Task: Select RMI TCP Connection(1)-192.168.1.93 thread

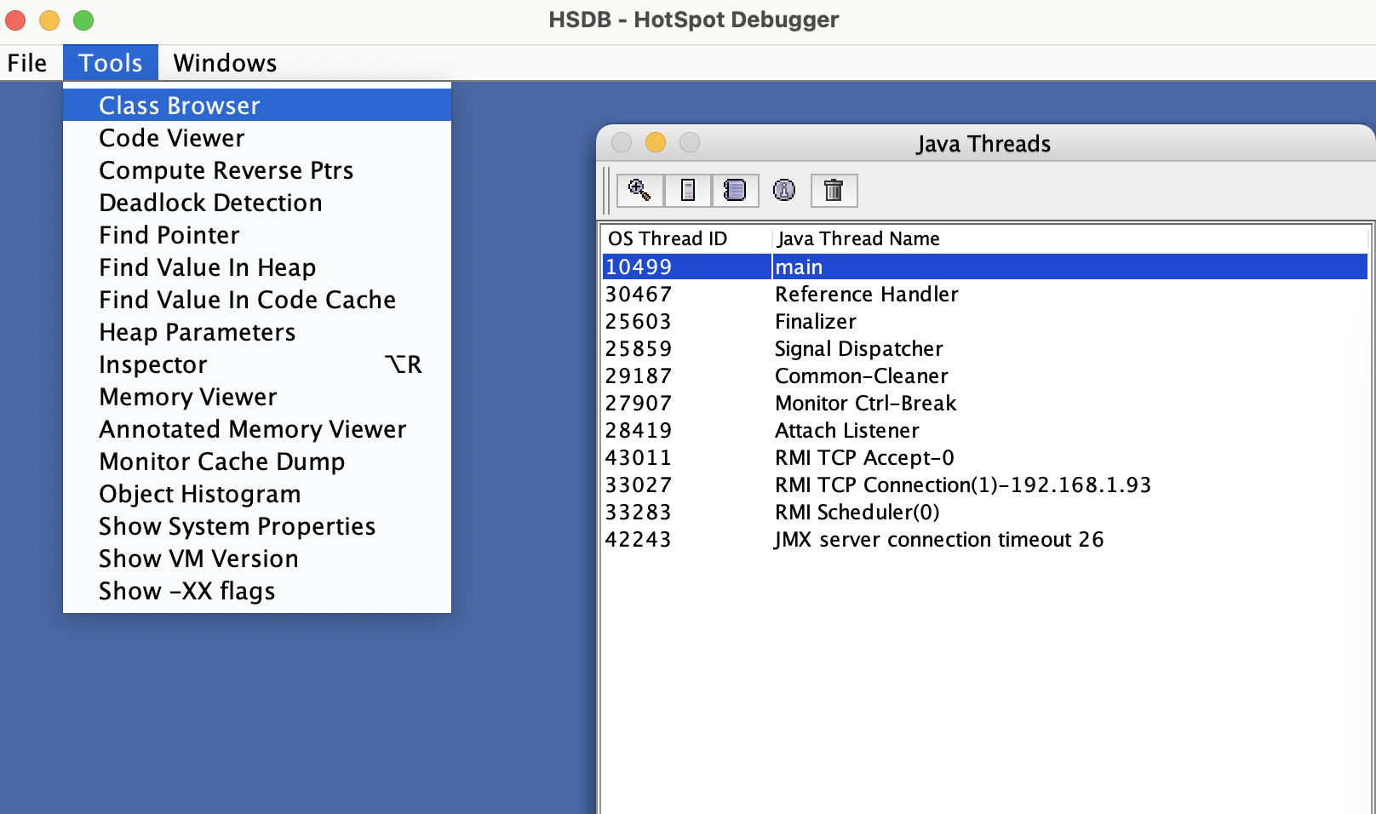Action: [x=985, y=484]
